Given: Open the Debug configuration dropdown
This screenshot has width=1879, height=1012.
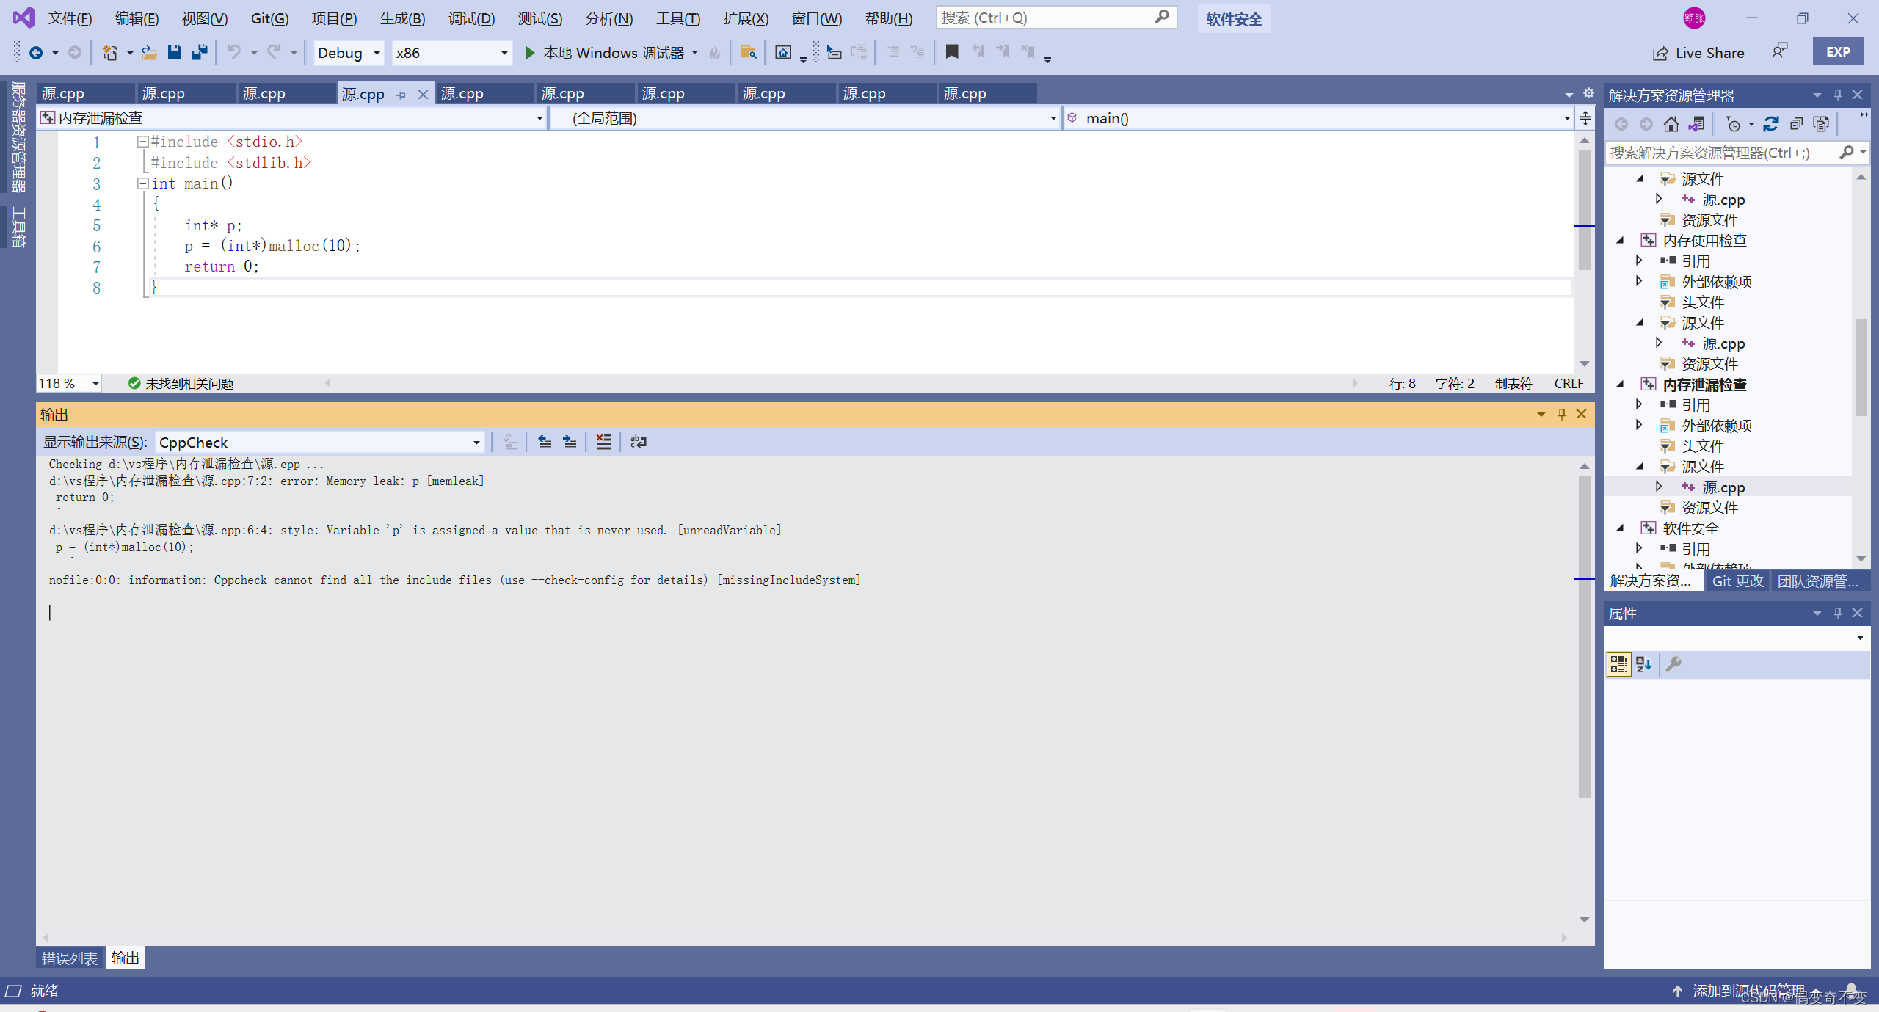Looking at the screenshot, I should tap(377, 53).
